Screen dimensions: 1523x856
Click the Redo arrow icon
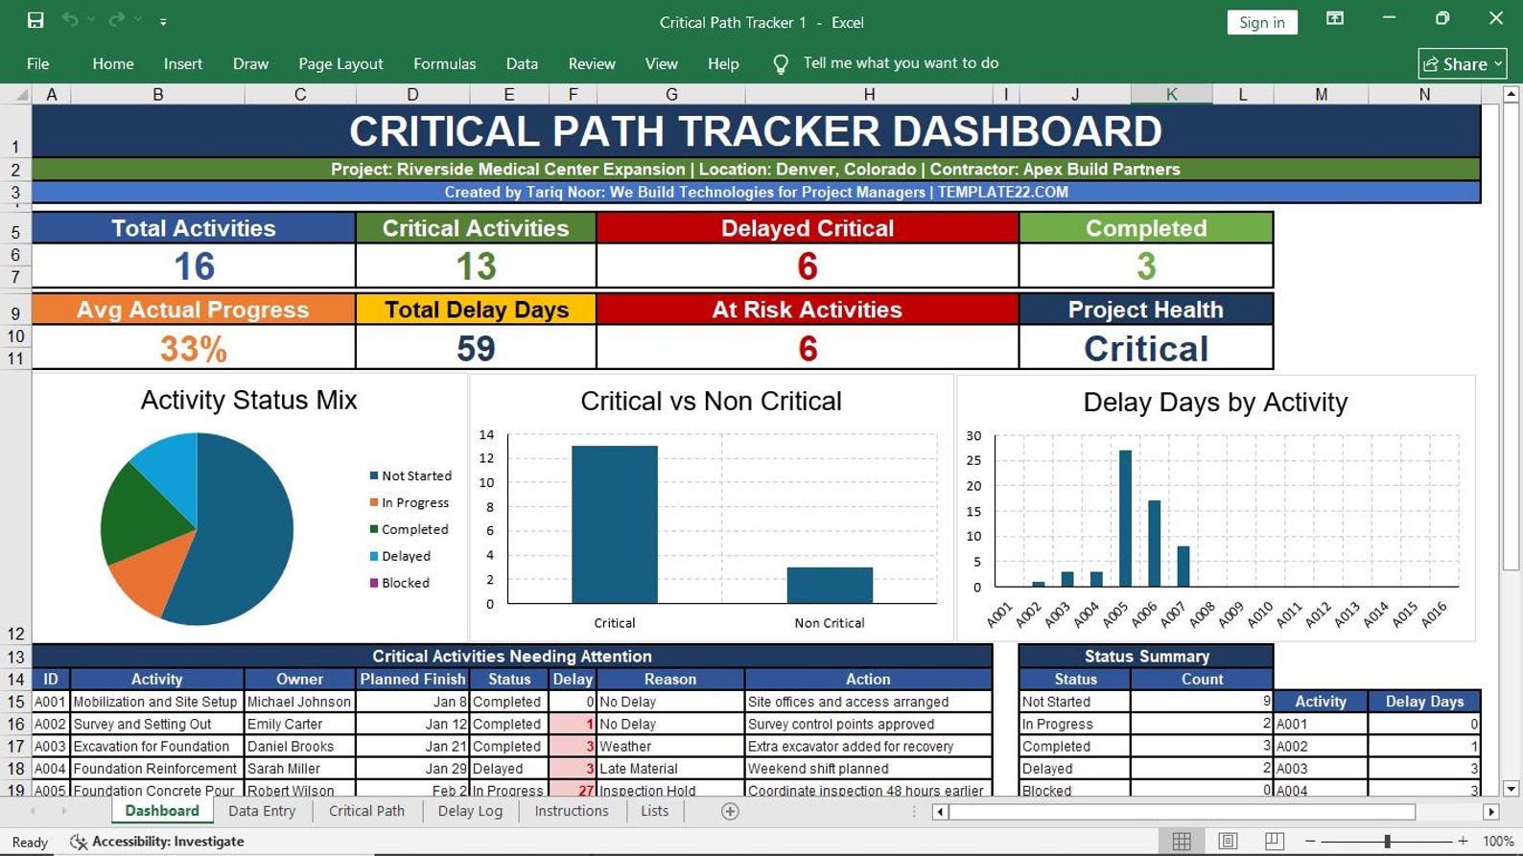117,20
